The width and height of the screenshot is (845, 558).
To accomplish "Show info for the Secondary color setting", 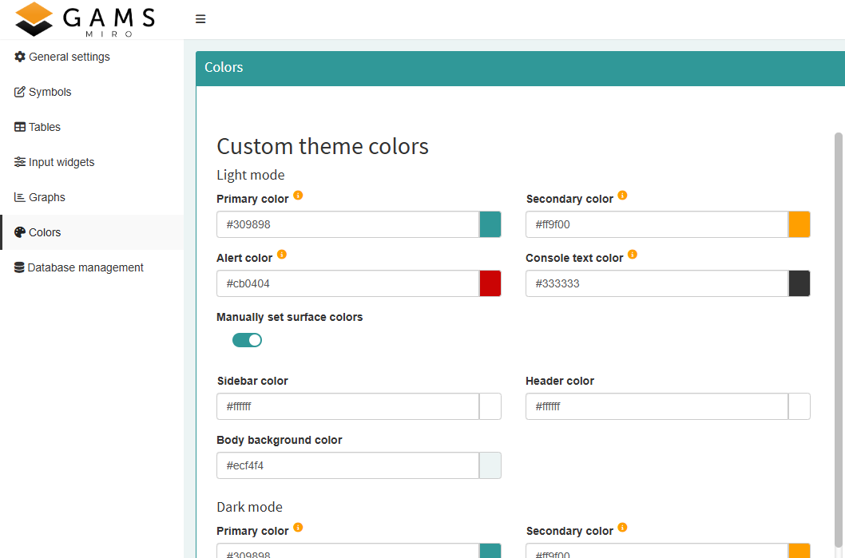I will 623,195.
